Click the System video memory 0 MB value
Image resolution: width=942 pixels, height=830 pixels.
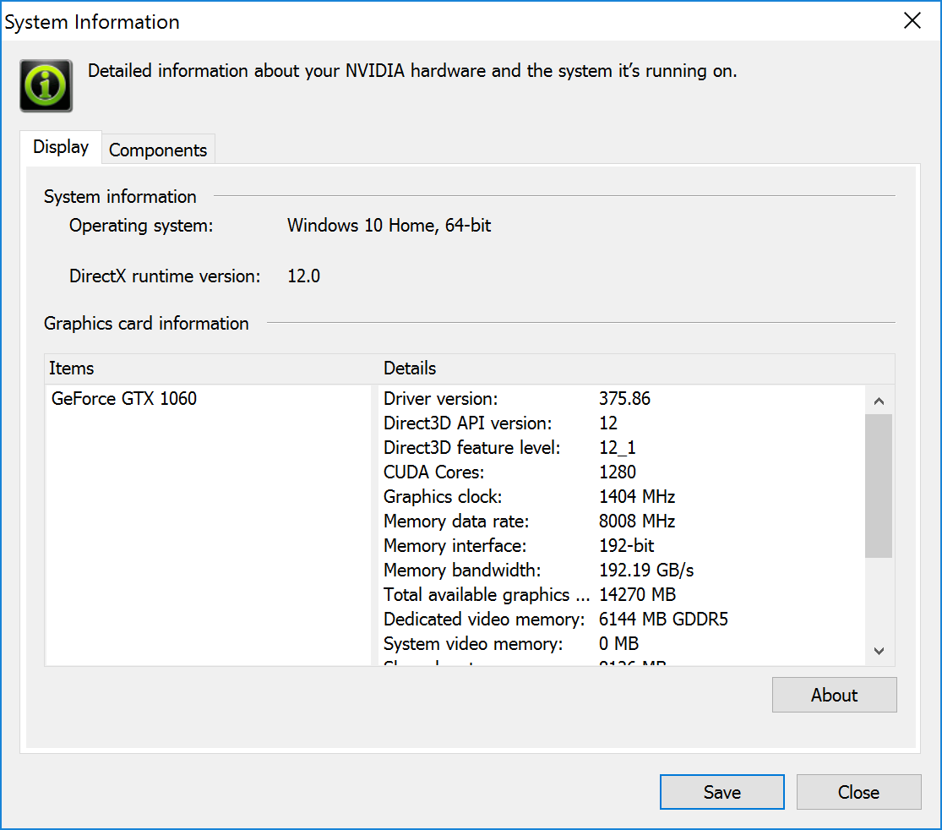(618, 644)
